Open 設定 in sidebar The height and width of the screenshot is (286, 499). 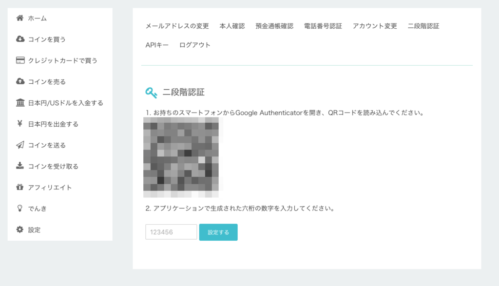click(x=34, y=230)
